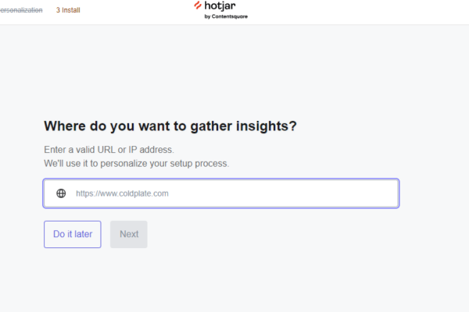
Task: Click the 'Do it later' label text
Action: 73,234
